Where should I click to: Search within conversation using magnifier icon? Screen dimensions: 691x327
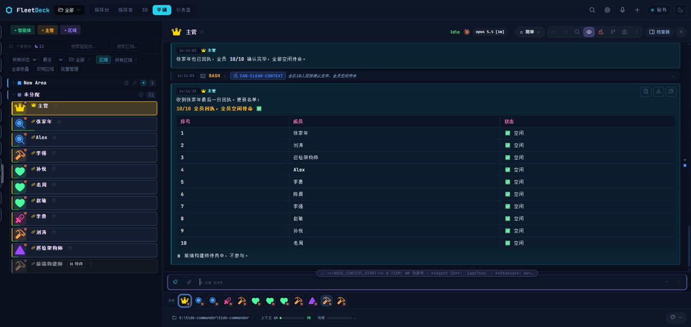tap(577, 32)
